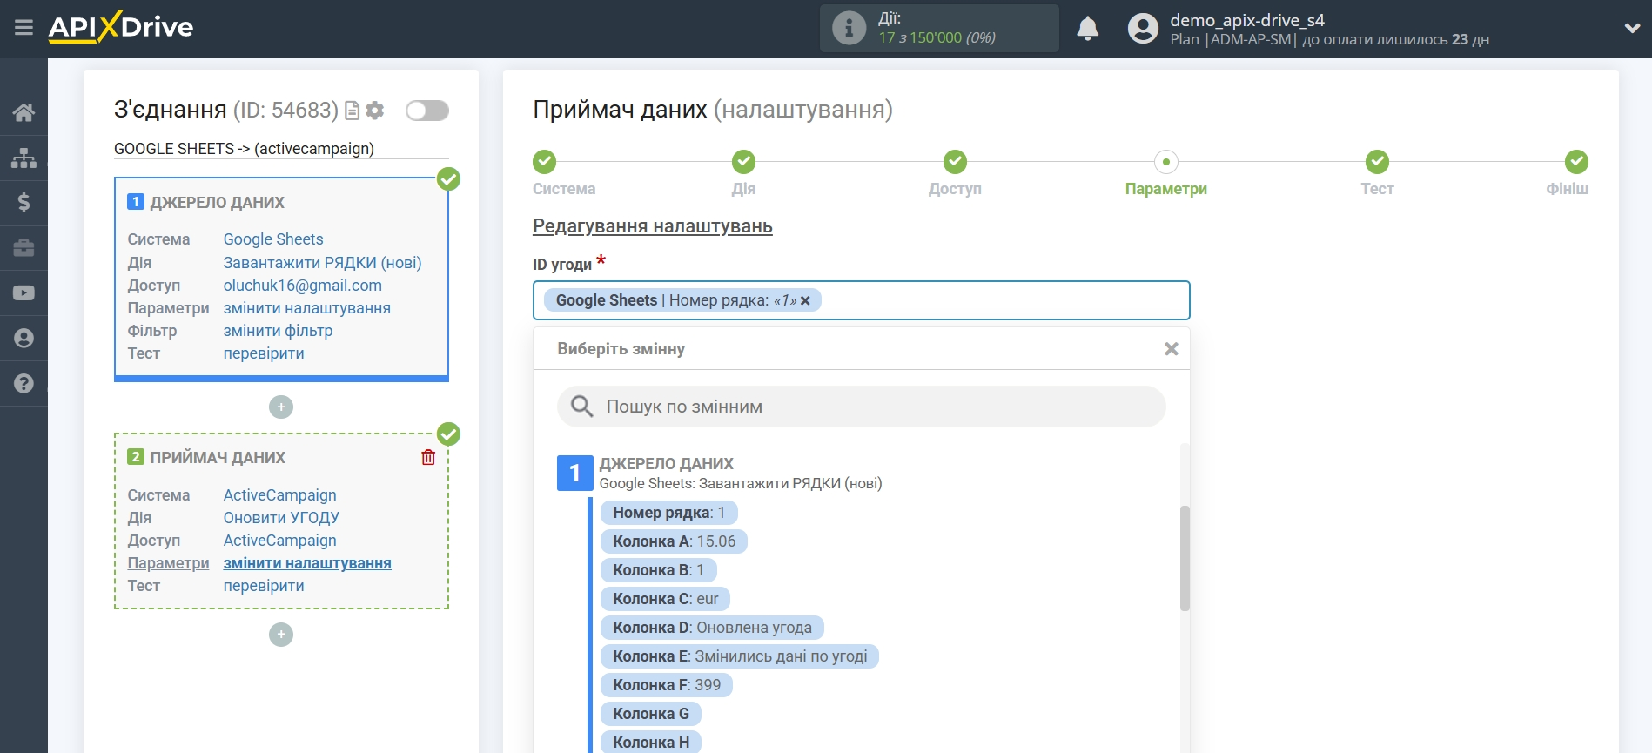Screen dimensions: 1652x753
Task: Open the help question mark icon
Action: [x=24, y=383]
